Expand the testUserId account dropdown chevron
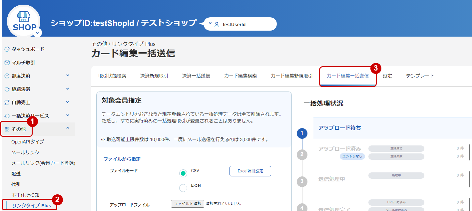This screenshot has height=211, width=472. (x=210, y=24)
